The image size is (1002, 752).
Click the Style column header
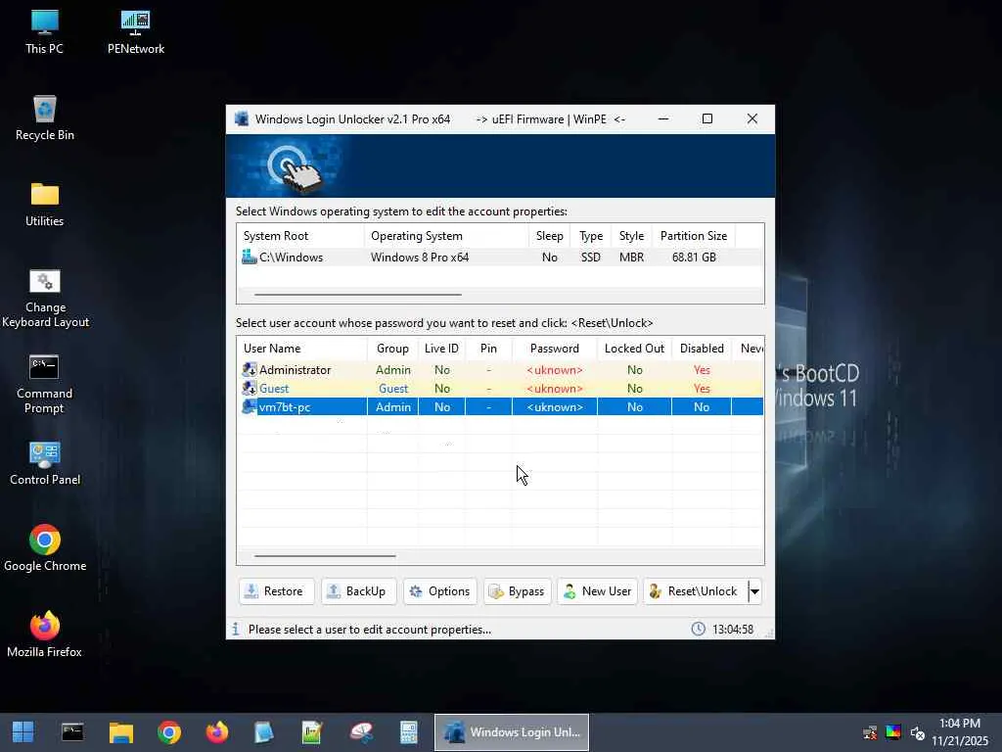(631, 236)
